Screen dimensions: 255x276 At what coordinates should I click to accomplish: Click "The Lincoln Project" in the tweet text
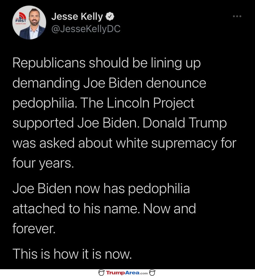click(x=137, y=103)
